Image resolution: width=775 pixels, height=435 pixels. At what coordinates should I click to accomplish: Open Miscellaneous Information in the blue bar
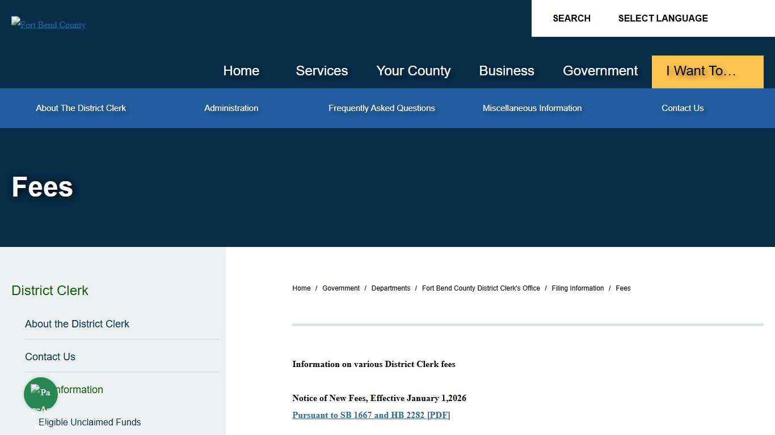tap(532, 108)
